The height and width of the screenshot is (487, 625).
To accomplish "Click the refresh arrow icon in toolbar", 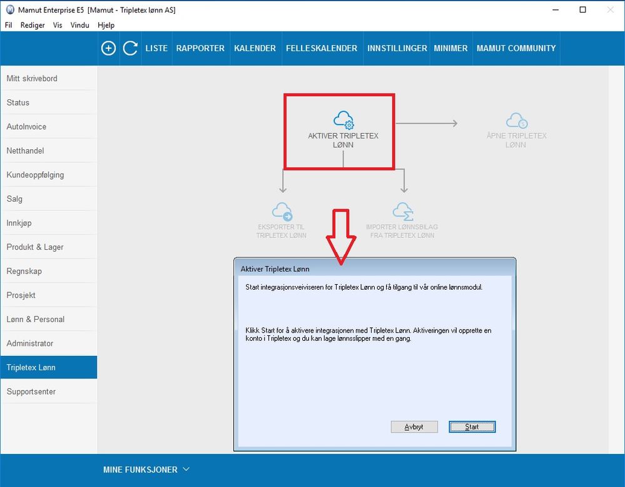I will 130,48.
